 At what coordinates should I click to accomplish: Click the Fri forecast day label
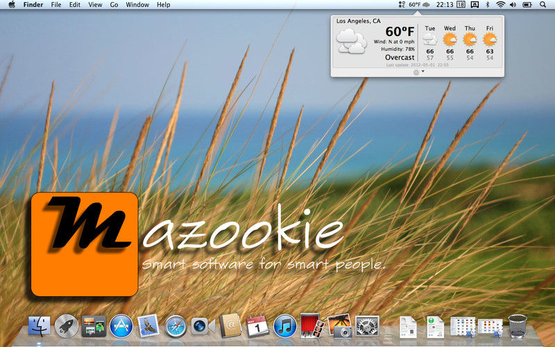(x=490, y=28)
